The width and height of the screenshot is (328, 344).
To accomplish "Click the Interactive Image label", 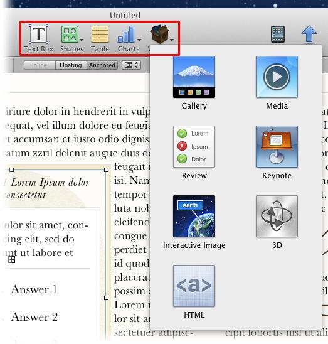I will 194,245.
